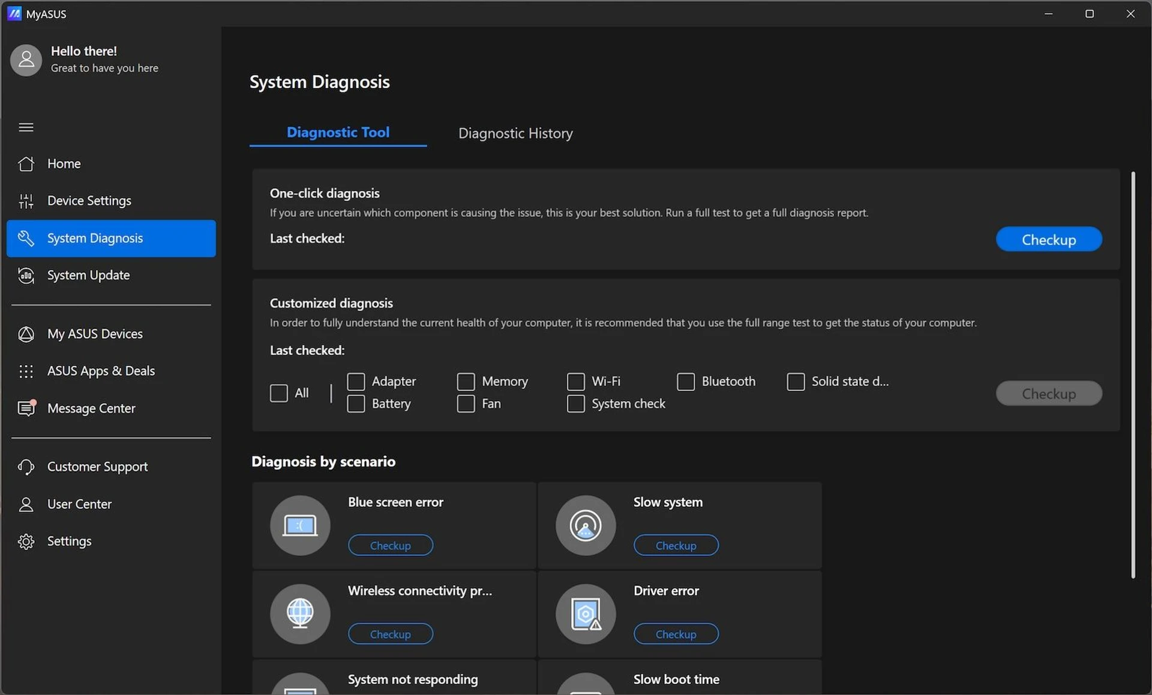Run the Driver error Checkup
This screenshot has width=1152, height=695.
click(x=676, y=634)
